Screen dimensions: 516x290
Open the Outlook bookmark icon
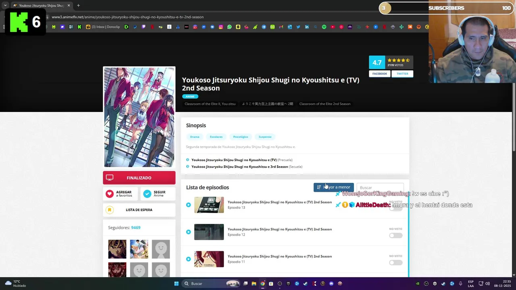(x=289, y=27)
